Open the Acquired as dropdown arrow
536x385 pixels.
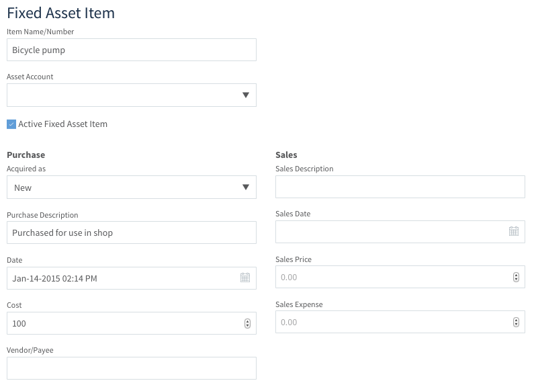(245, 187)
